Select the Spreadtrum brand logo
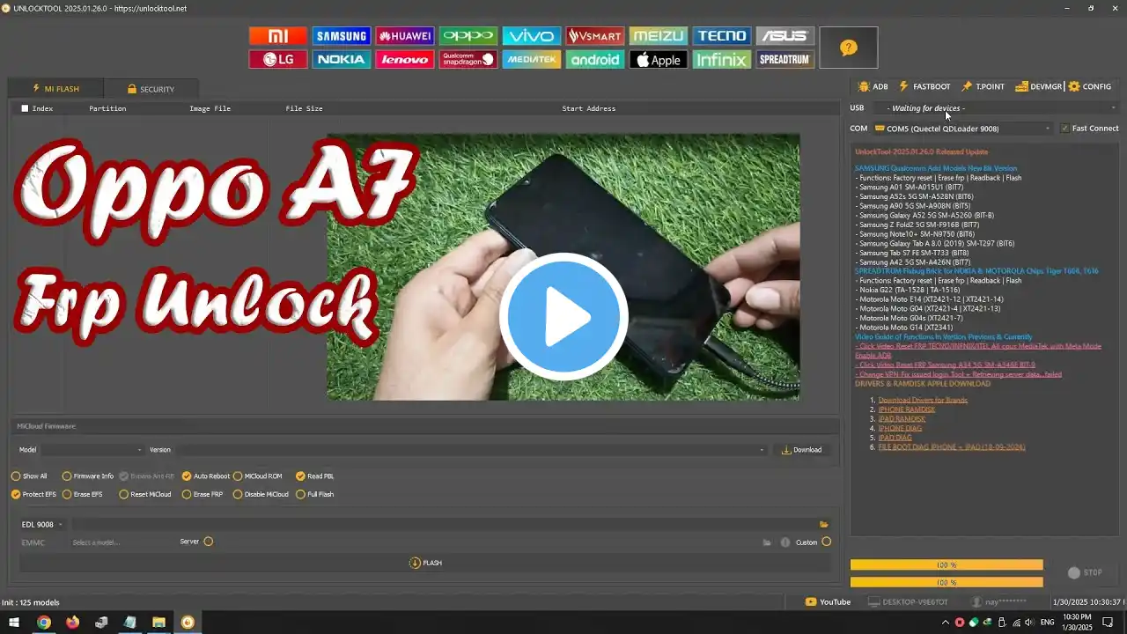The width and height of the screenshot is (1127, 634). point(785,60)
